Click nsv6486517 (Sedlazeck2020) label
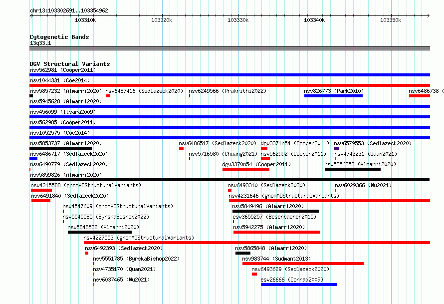This screenshot has width=444, height=304. pos(218,143)
